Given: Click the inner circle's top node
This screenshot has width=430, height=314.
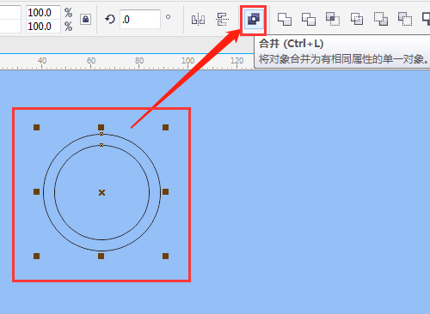Looking at the screenshot, I should coord(101,145).
